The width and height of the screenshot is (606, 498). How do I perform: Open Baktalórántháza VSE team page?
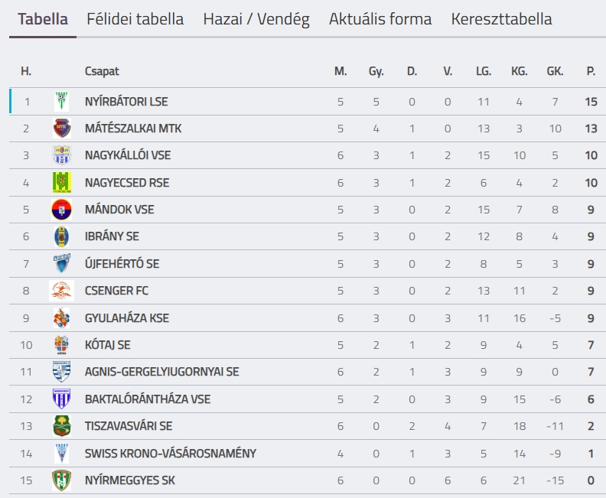pyautogui.click(x=148, y=399)
